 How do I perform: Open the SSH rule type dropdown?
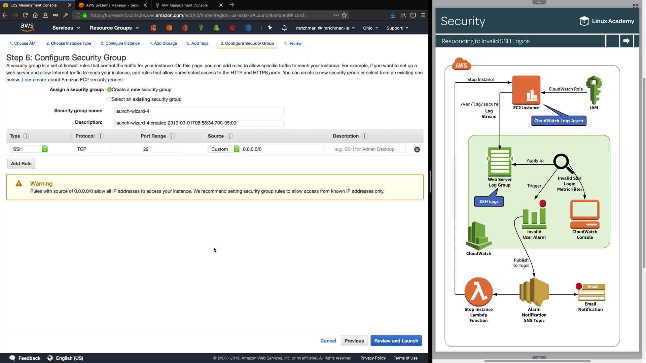pyautogui.click(x=29, y=149)
